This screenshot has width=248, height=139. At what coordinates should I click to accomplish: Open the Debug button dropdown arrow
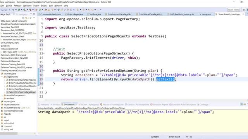[16, 10]
